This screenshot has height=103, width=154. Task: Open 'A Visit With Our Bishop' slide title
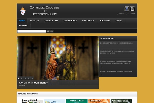click(33, 83)
